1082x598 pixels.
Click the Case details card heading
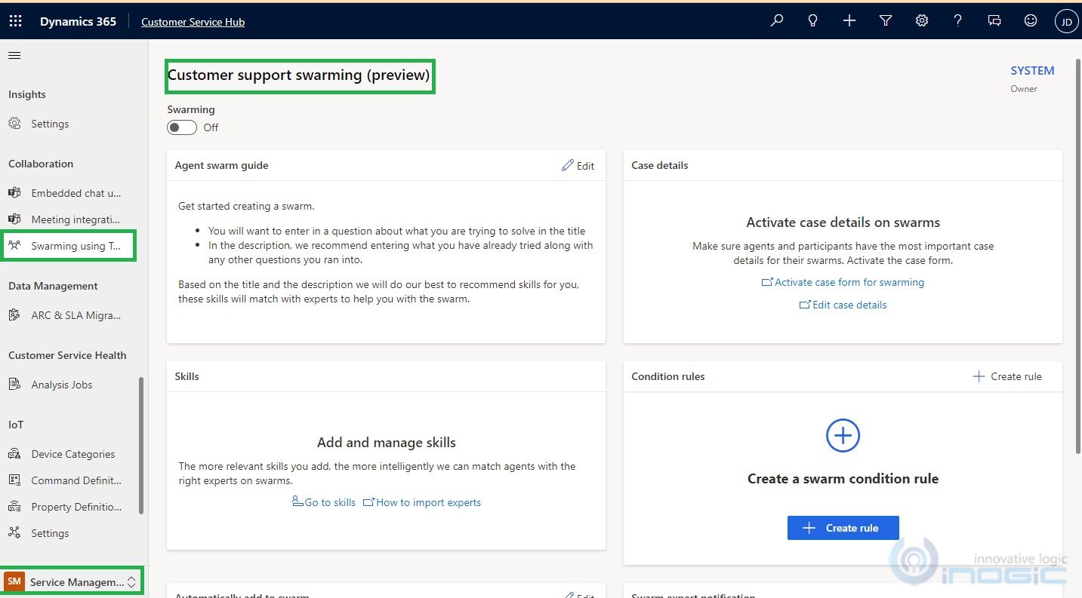[660, 165]
